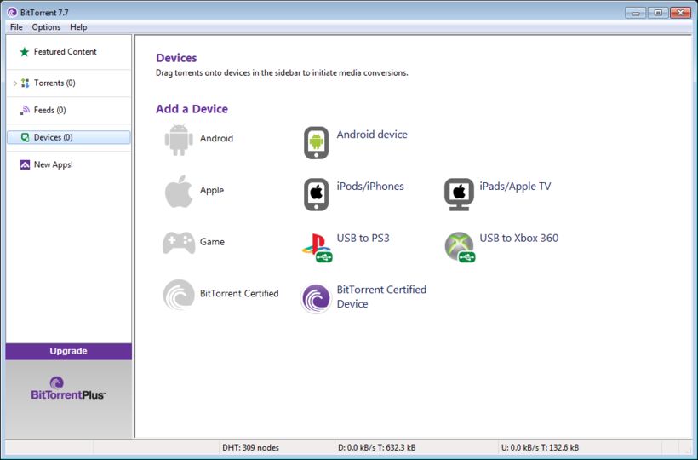
Task: Click the purple New Apps icon
Action: coord(25,164)
